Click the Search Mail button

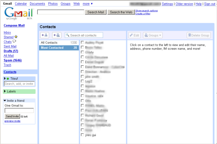coord(95,12)
